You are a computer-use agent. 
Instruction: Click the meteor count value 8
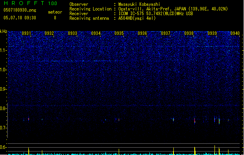click(x=55, y=18)
